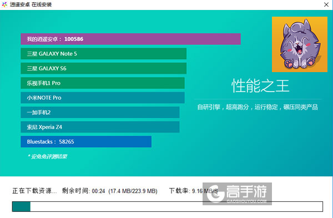Click the 索尼 Xperia Z4 bar
The height and width of the screenshot is (218, 333).
100,127
